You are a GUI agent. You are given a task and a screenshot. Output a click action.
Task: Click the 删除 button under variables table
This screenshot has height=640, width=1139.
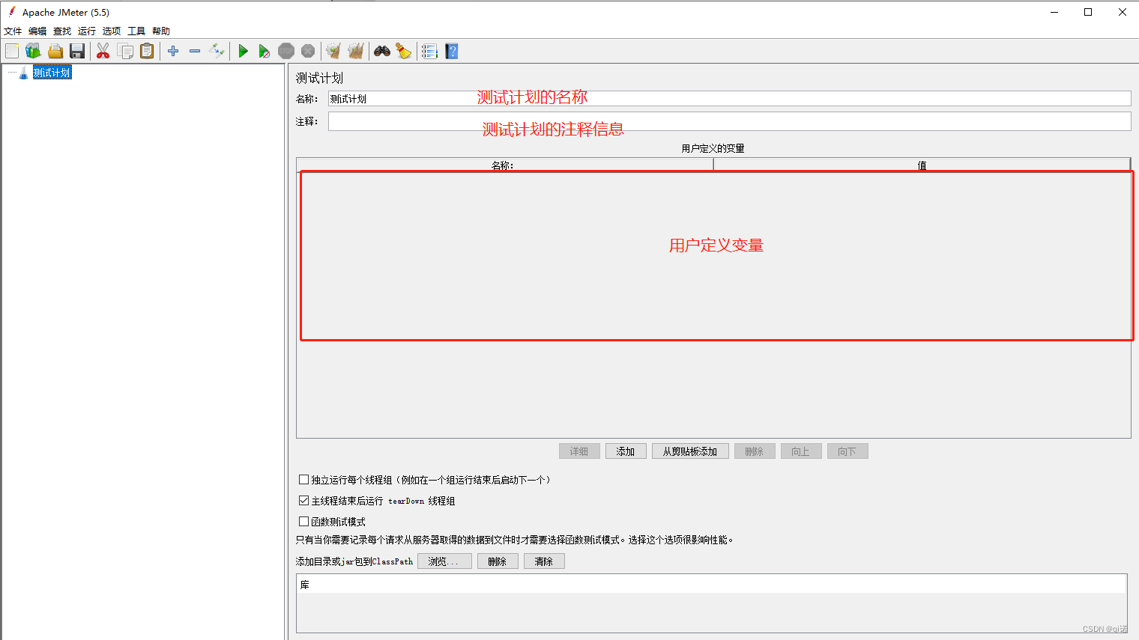(x=755, y=451)
